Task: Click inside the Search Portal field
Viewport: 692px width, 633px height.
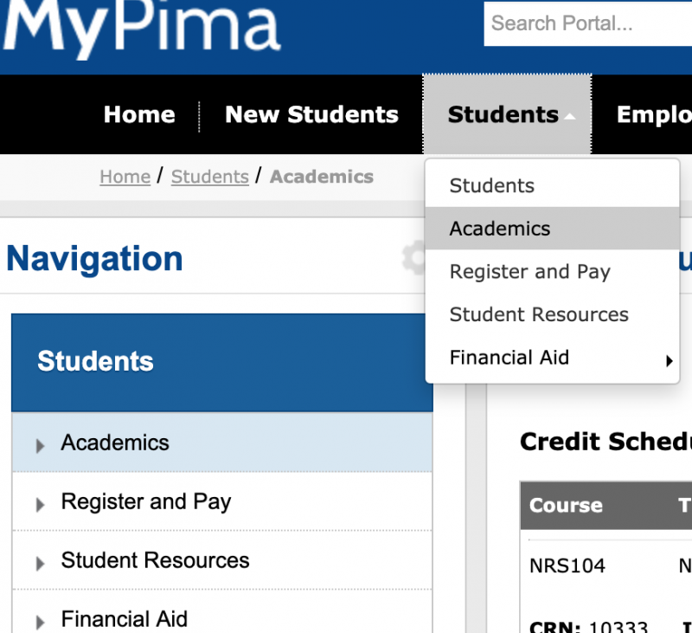Action: pyautogui.click(x=588, y=24)
